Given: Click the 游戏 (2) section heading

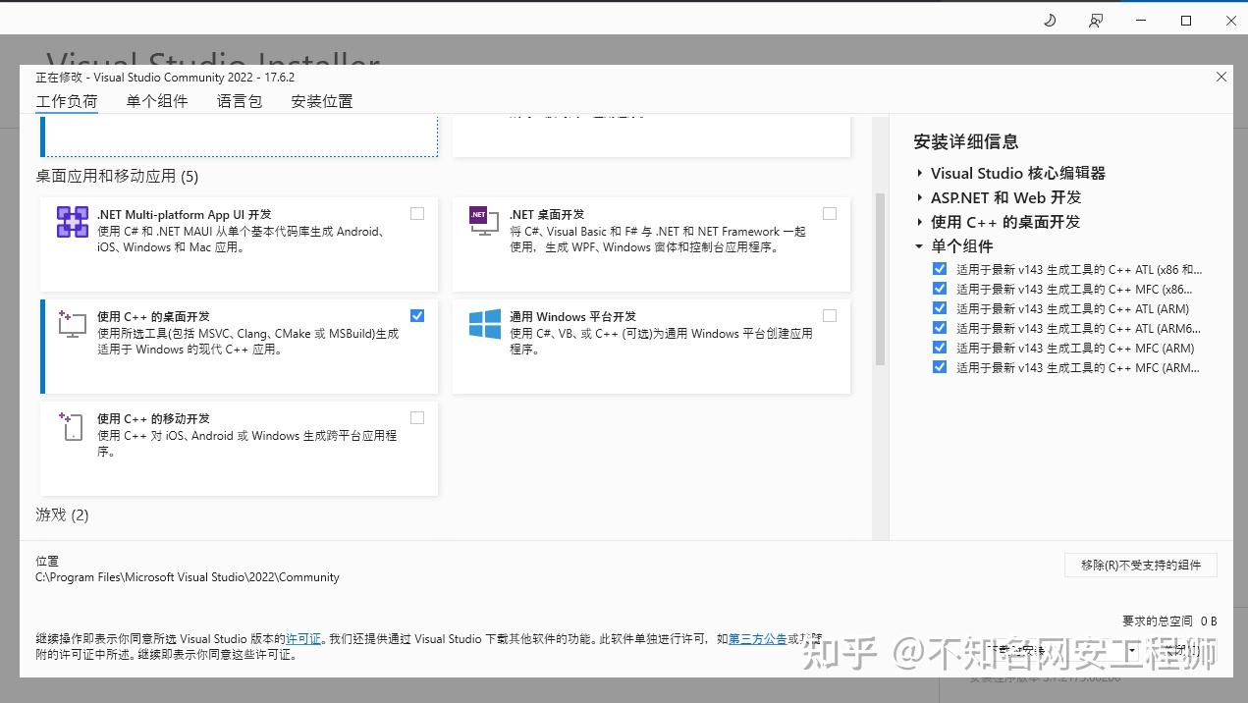Looking at the screenshot, I should [62, 514].
